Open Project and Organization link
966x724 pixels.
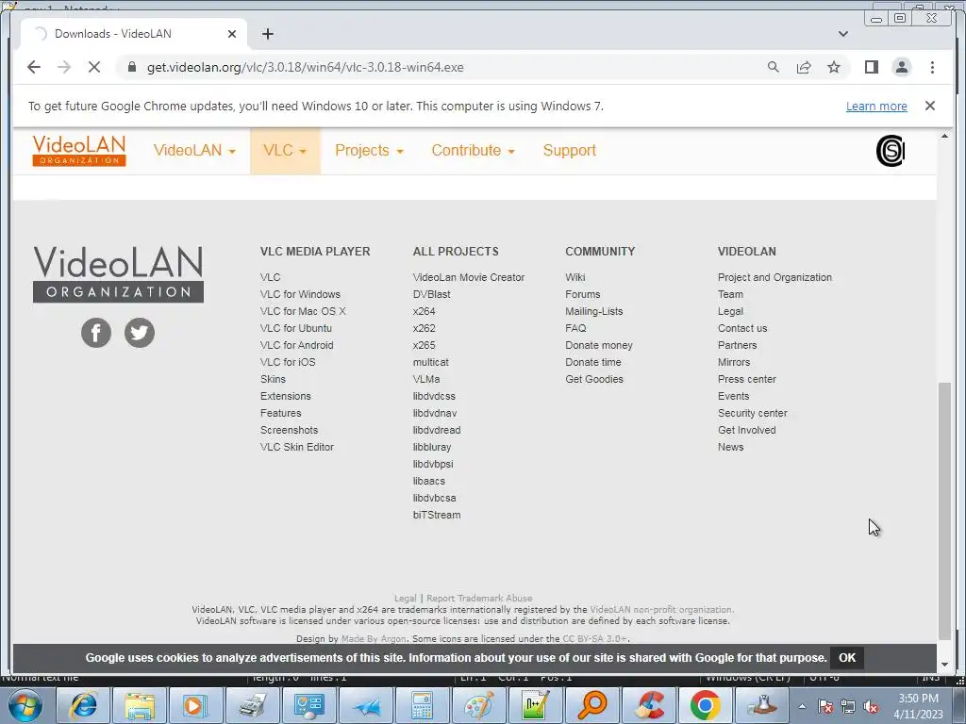click(x=775, y=278)
